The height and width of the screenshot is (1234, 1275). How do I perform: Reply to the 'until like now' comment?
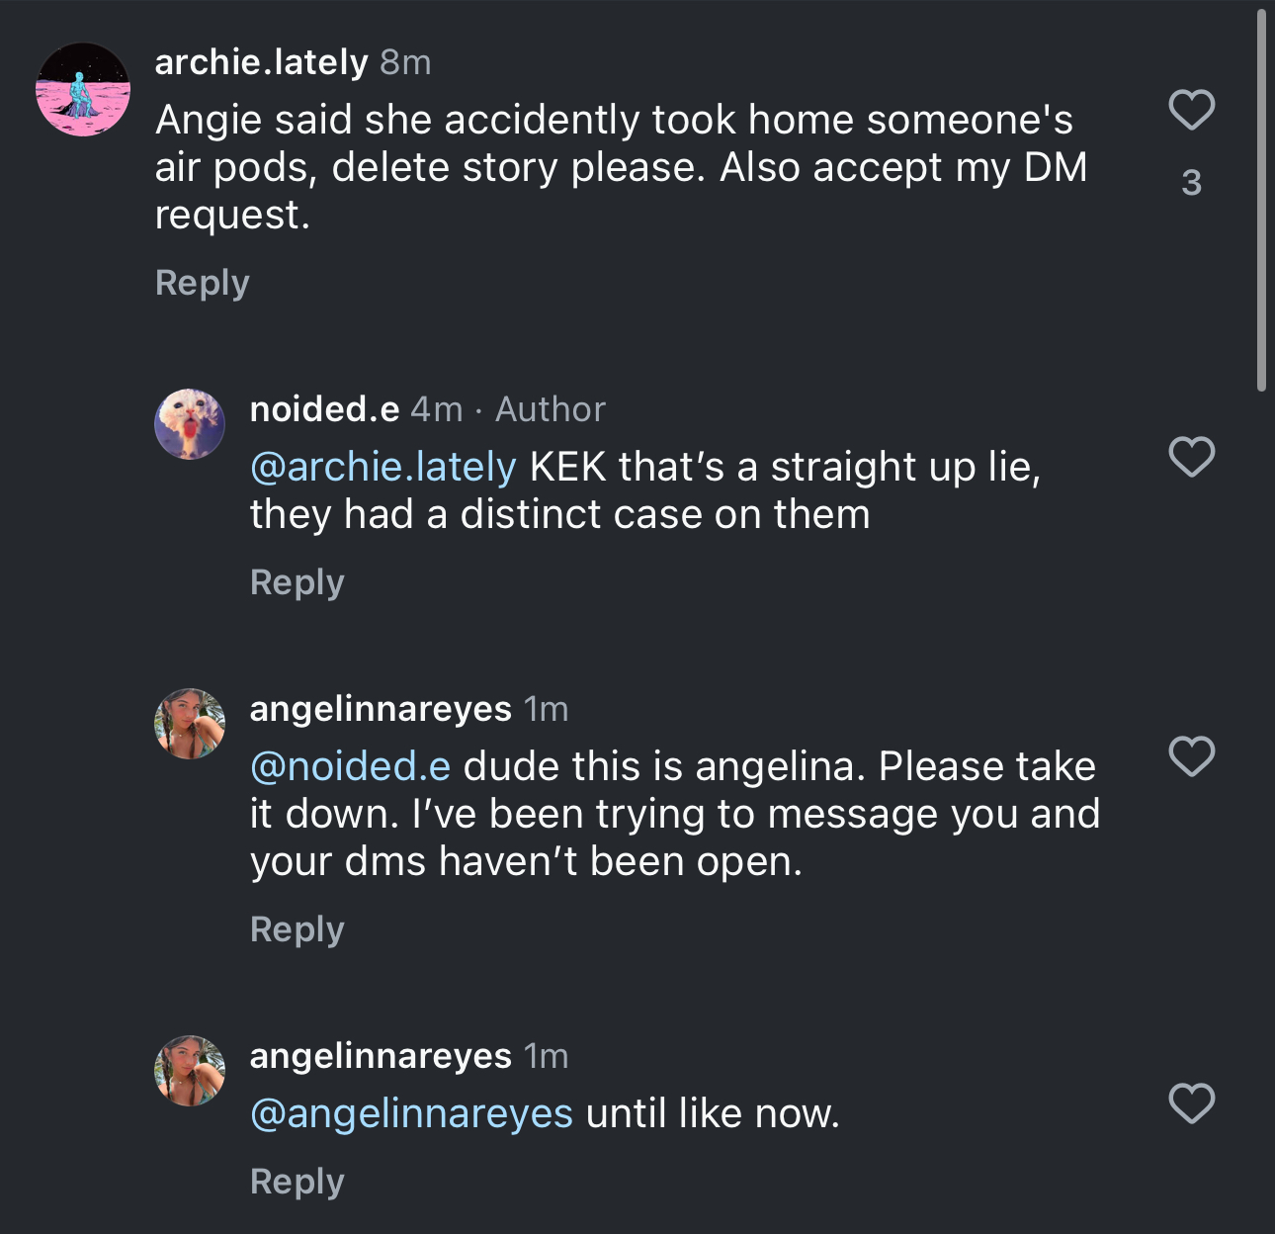(297, 1183)
